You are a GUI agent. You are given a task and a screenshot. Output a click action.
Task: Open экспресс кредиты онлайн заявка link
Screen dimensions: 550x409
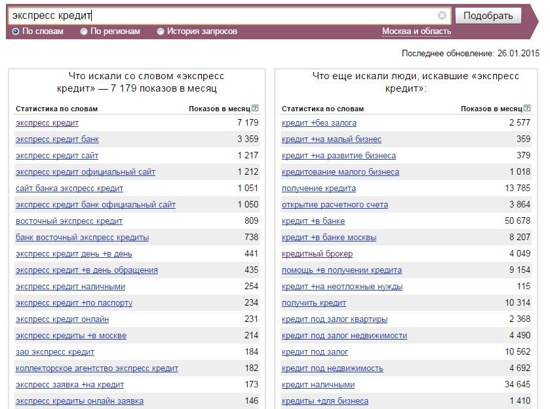tap(79, 401)
